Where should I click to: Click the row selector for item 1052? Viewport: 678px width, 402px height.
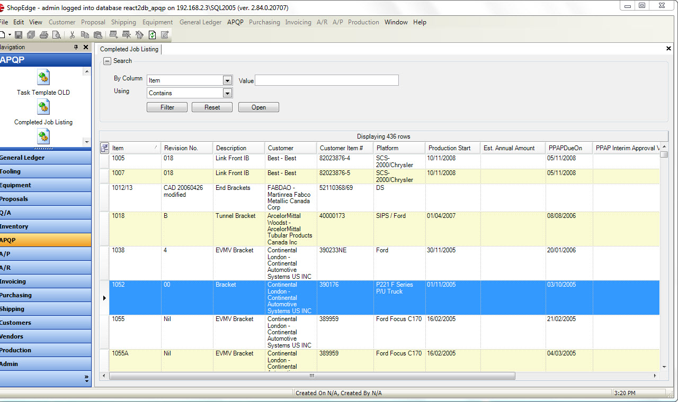coord(104,298)
